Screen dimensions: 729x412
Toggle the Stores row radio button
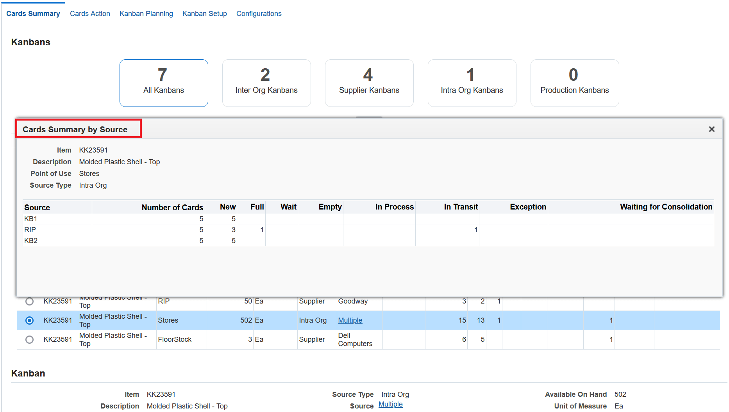29,320
